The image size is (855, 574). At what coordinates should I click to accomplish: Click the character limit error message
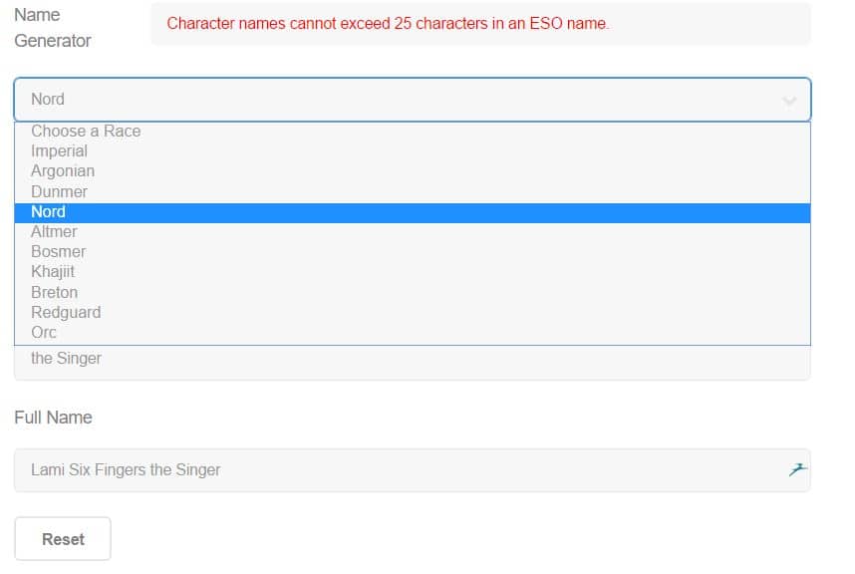[x=389, y=24]
